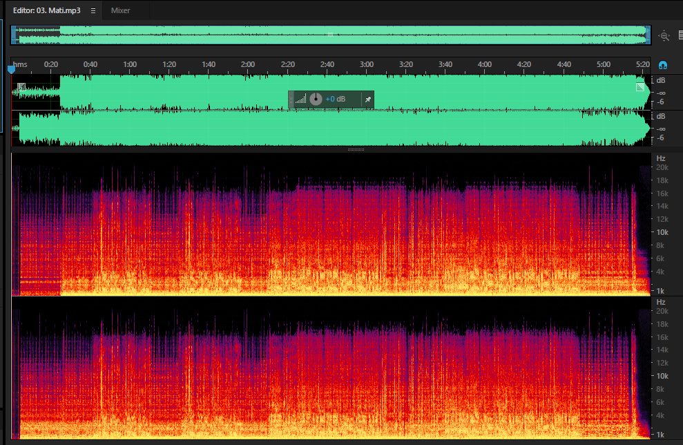Click the +0 dB amplitude value field
683x445 pixels.
[x=336, y=99]
